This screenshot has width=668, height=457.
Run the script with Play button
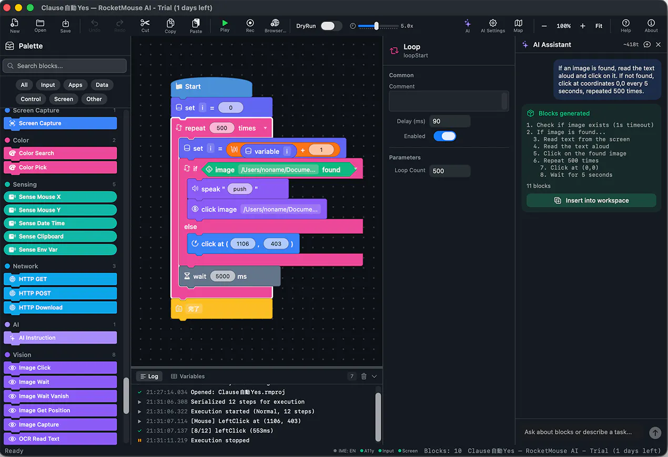(225, 25)
